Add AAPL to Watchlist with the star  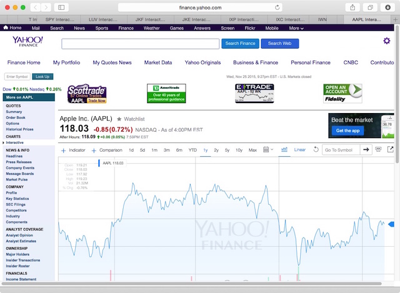(x=119, y=119)
